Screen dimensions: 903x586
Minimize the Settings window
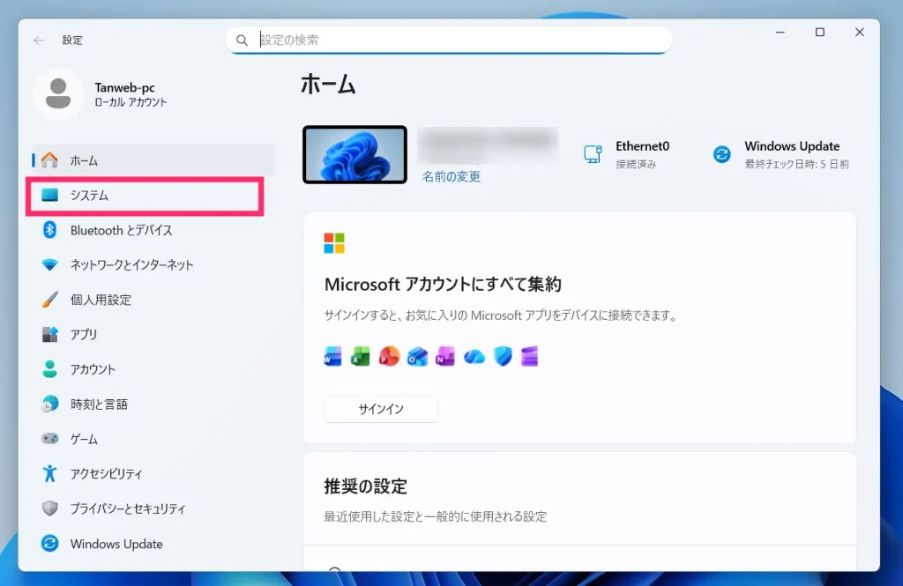pyautogui.click(x=780, y=33)
